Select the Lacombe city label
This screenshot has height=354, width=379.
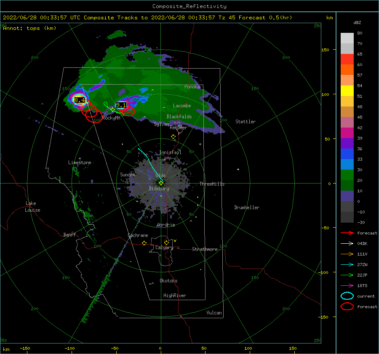182,106
